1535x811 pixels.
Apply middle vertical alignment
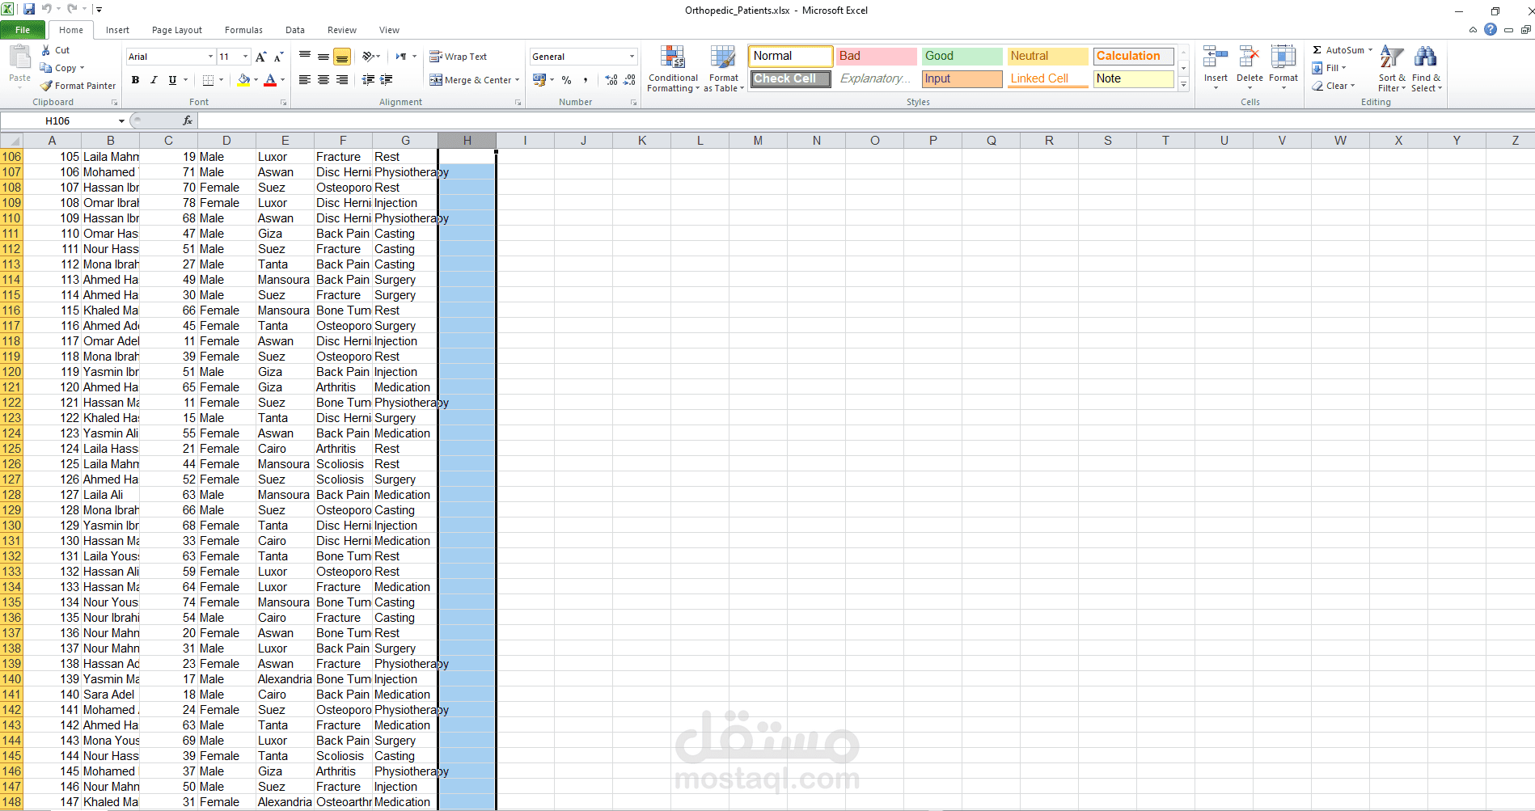click(x=323, y=57)
